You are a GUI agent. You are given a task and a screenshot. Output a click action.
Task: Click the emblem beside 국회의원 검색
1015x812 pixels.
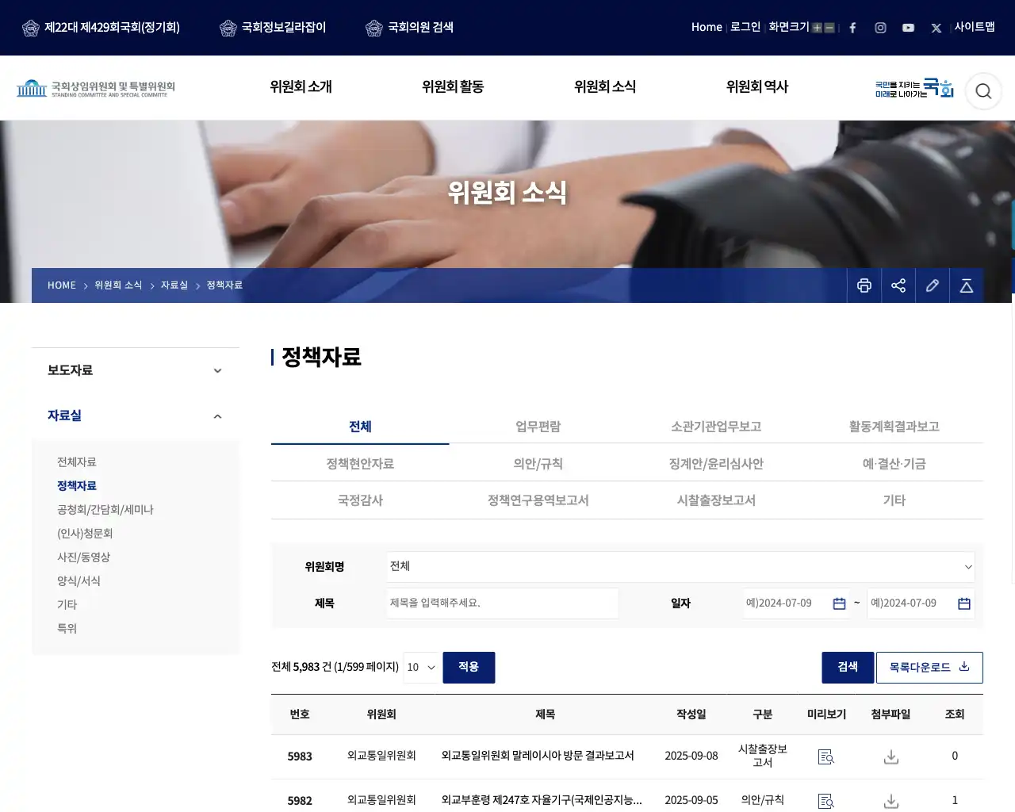(x=374, y=28)
